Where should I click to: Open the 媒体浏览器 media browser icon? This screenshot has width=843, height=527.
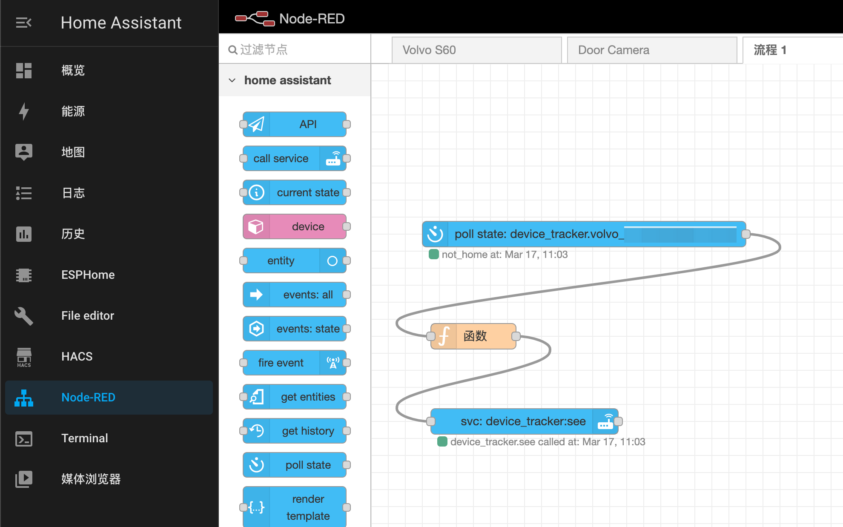(x=24, y=479)
